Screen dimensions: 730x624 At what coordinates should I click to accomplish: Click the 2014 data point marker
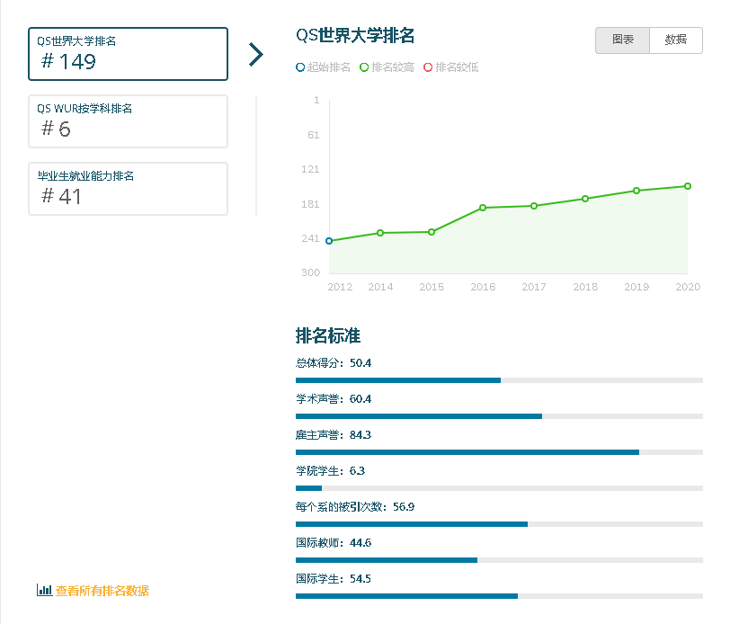tap(380, 233)
